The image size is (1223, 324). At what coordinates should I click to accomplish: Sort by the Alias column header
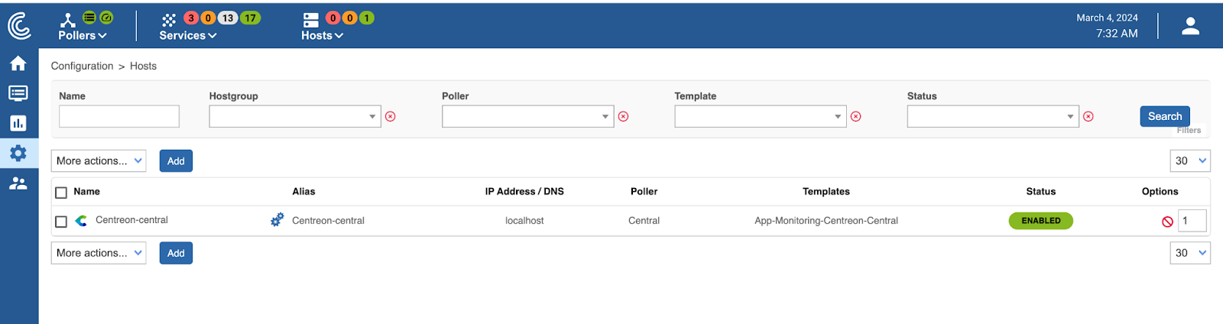303,192
